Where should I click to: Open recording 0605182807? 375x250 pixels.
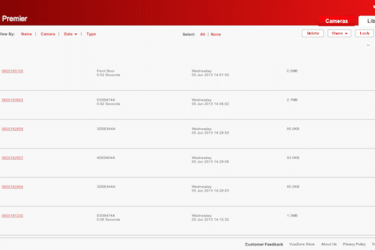click(x=12, y=158)
